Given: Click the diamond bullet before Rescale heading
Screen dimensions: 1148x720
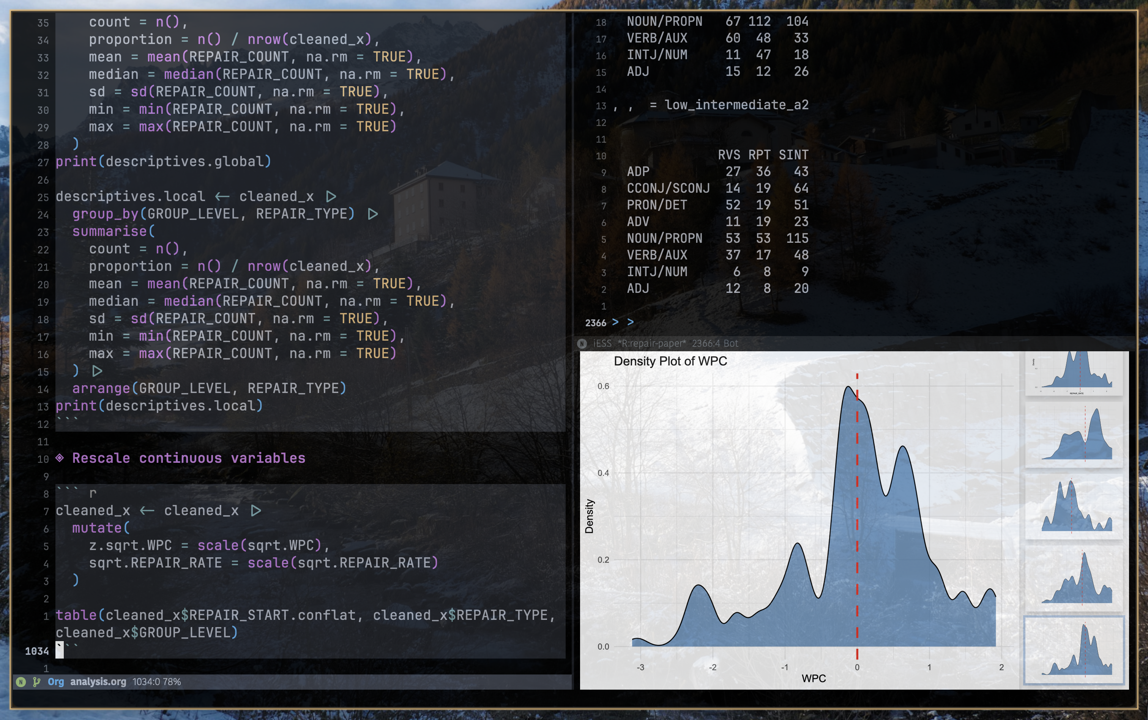Looking at the screenshot, I should point(60,458).
